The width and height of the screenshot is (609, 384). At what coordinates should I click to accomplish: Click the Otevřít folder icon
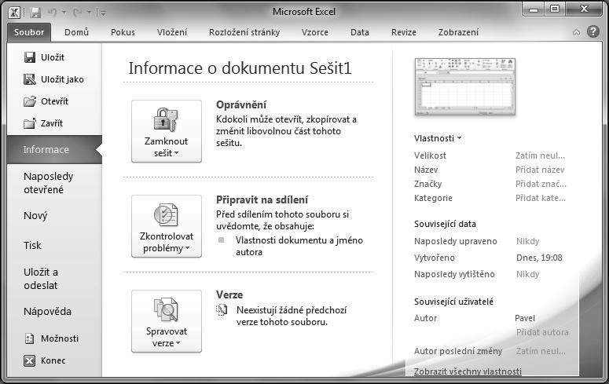pos(30,101)
